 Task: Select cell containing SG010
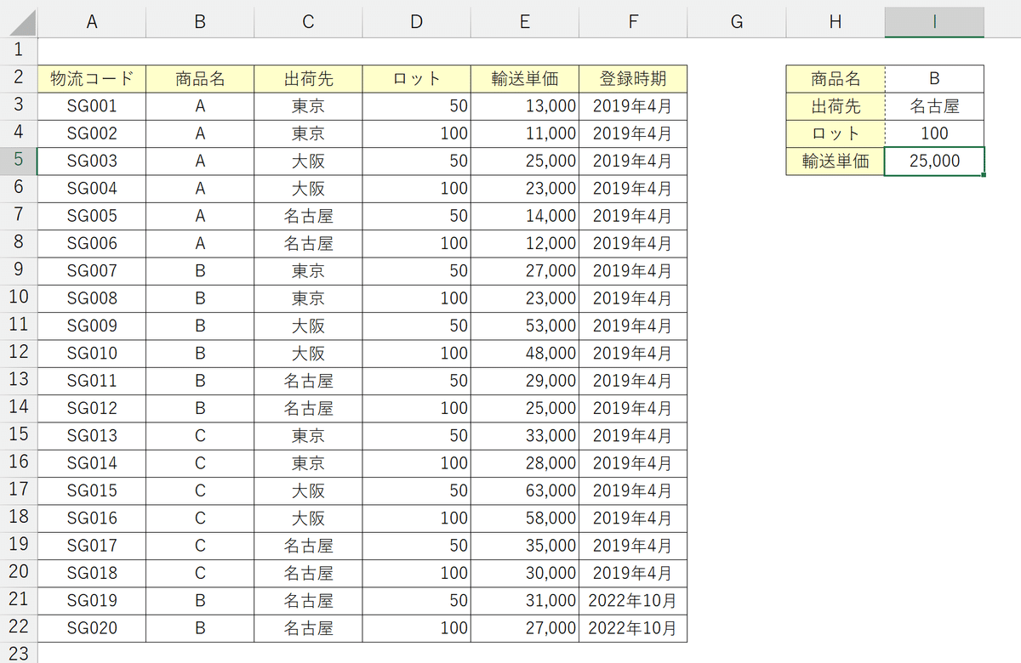tap(92, 353)
